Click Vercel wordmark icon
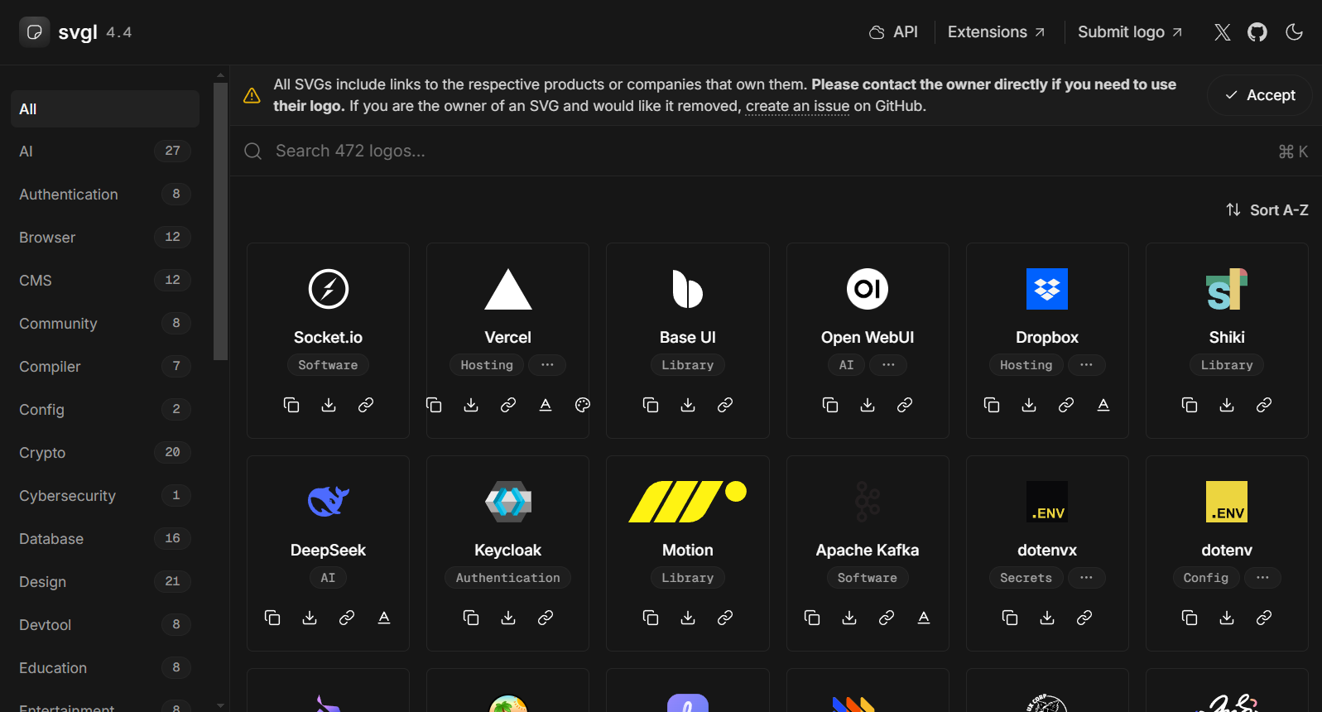 point(546,405)
